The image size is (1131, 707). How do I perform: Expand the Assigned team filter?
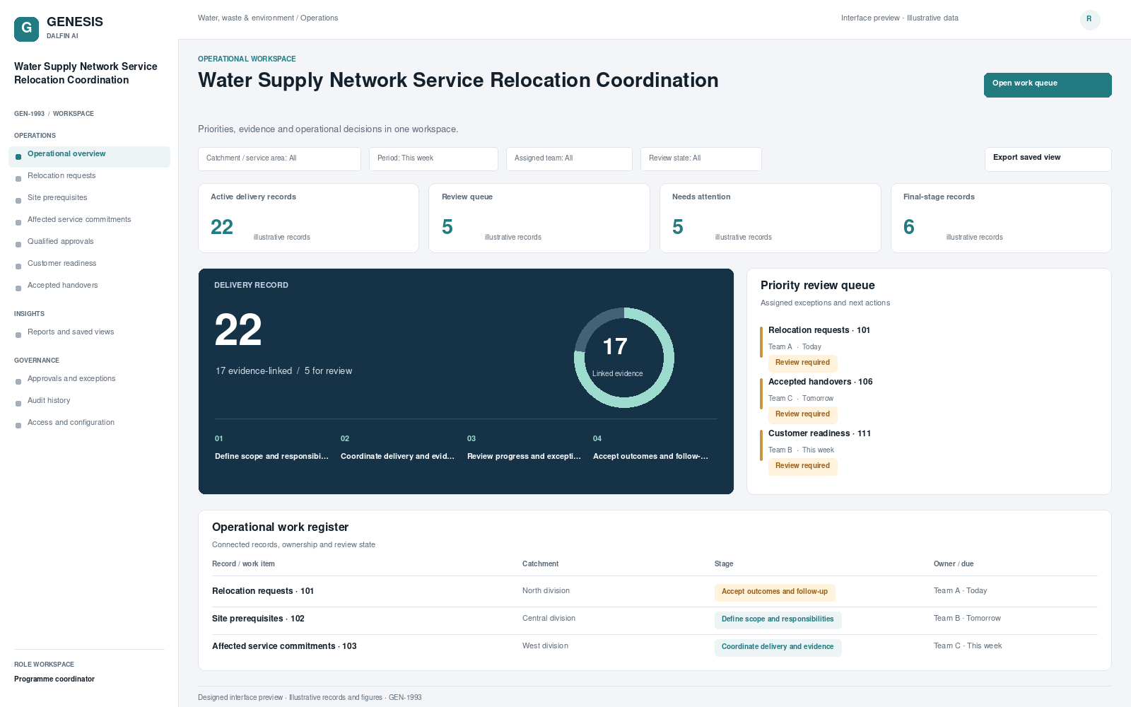pyautogui.click(x=569, y=159)
